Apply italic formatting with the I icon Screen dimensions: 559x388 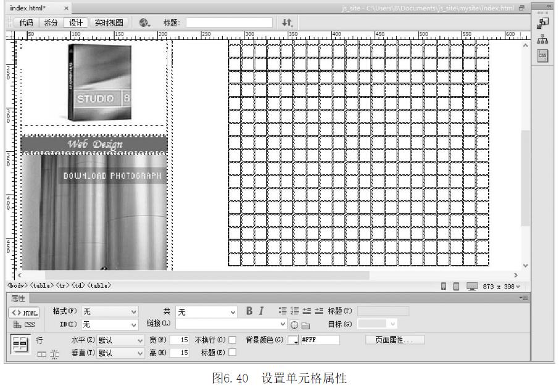(261, 310)
